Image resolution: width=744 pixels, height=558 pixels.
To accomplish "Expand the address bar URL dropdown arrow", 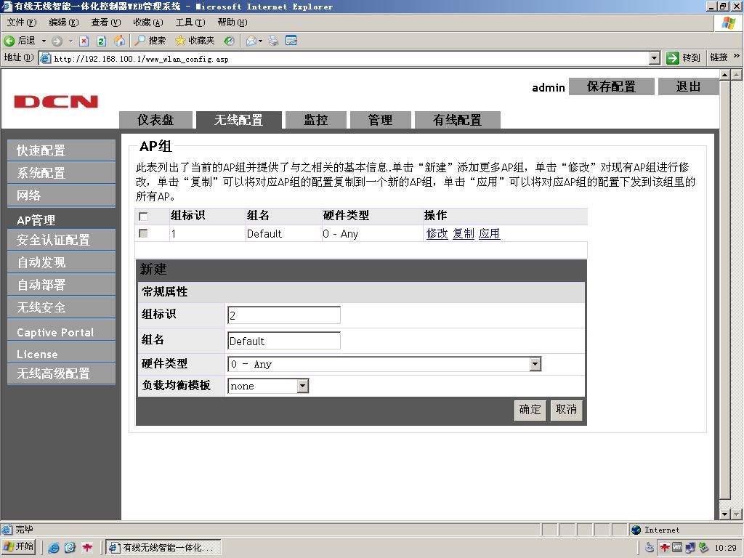I will 655,58.
